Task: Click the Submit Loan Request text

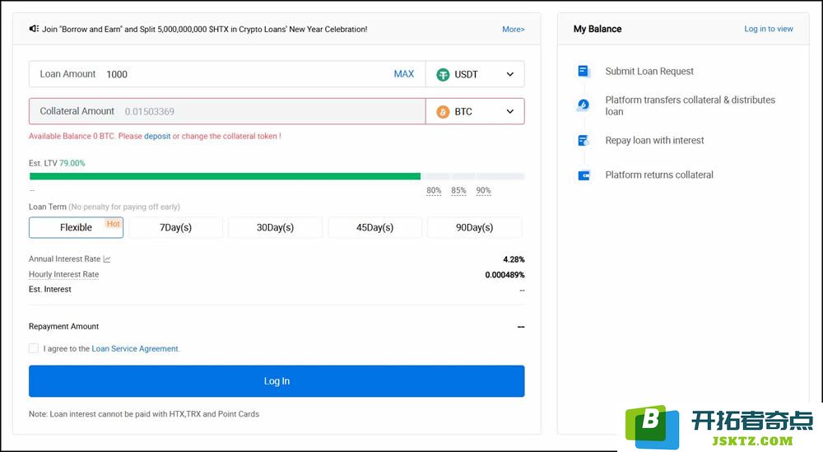Action: point(649,71)
